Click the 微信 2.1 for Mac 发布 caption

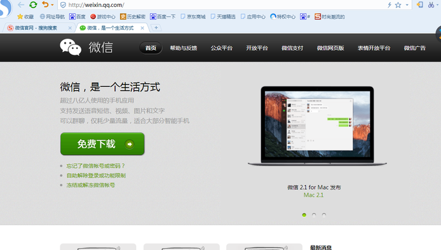[314, 187]
